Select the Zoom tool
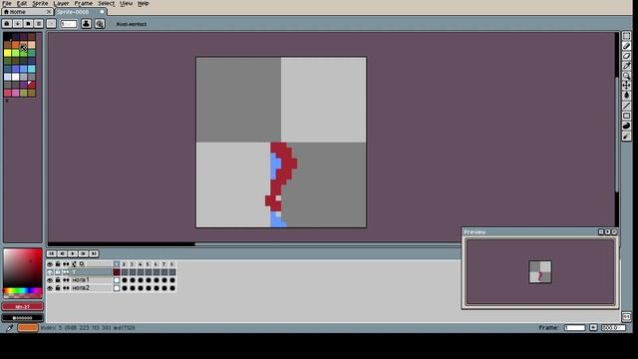The height and width of the screenshot is (359, 638). 626,76
